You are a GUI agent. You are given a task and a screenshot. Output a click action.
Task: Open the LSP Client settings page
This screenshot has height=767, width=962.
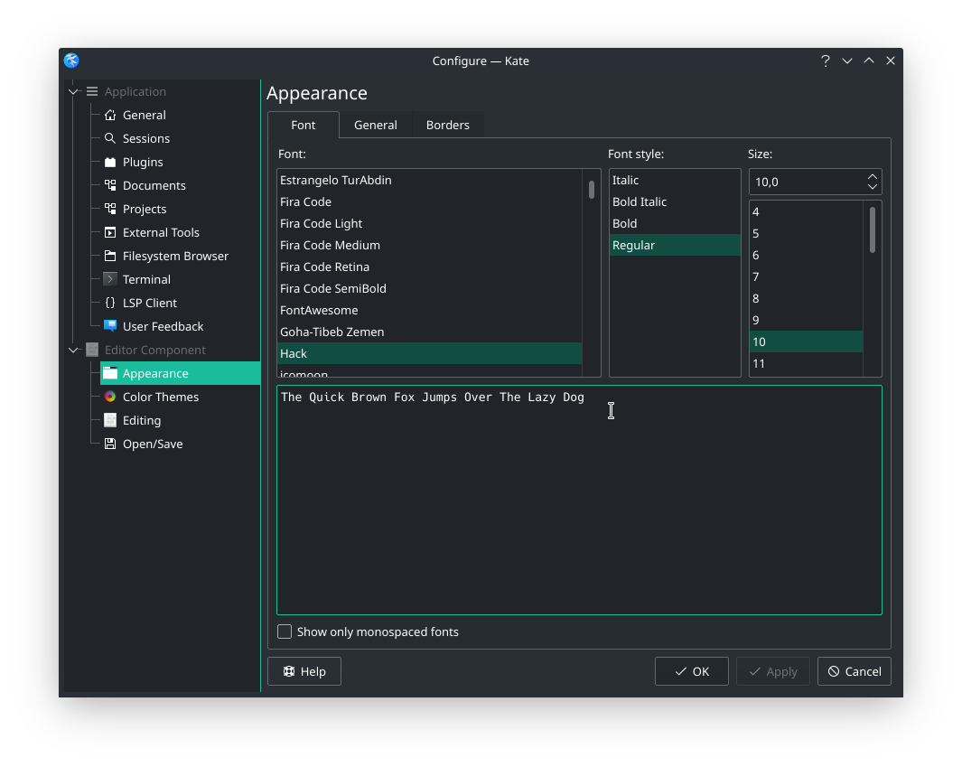[150, 303]
